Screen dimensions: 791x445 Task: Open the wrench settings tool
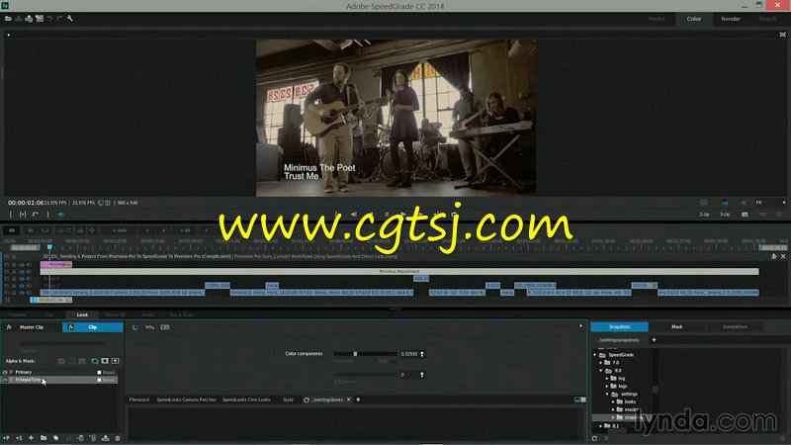(x=70, y=19)
